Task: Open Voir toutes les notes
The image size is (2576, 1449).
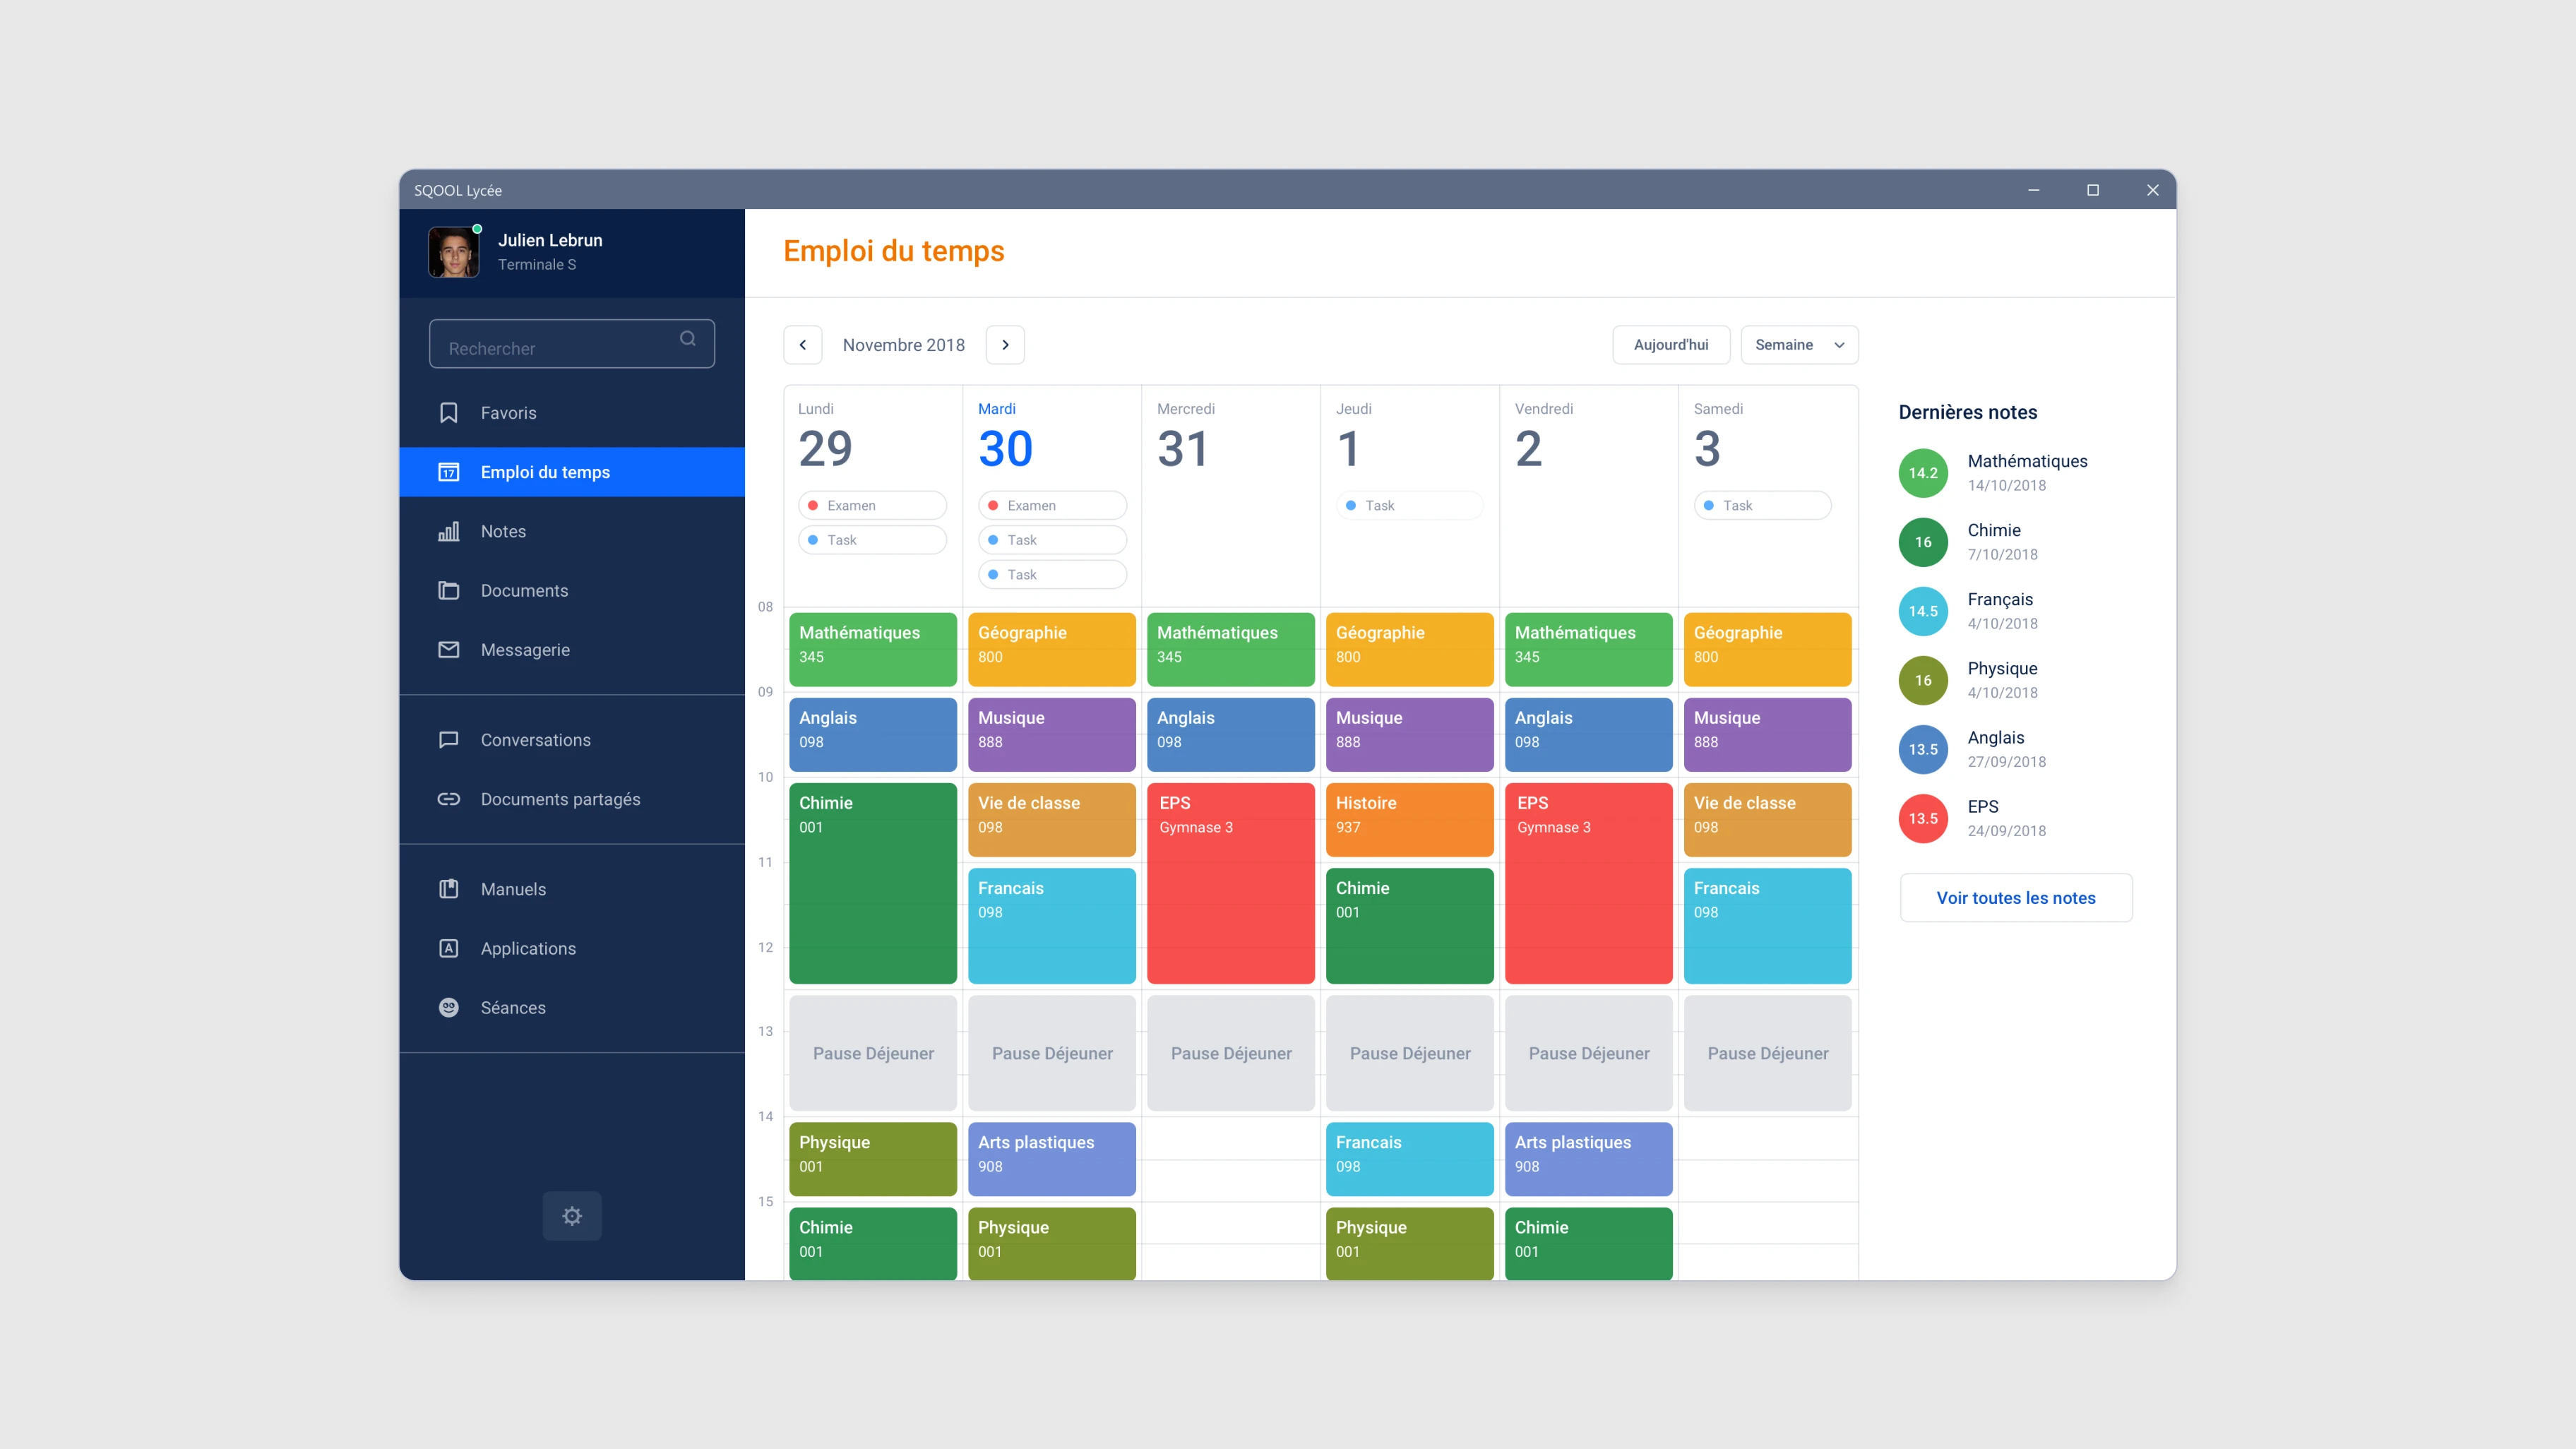Action: pyautogui.click(x=2016, y=897)
